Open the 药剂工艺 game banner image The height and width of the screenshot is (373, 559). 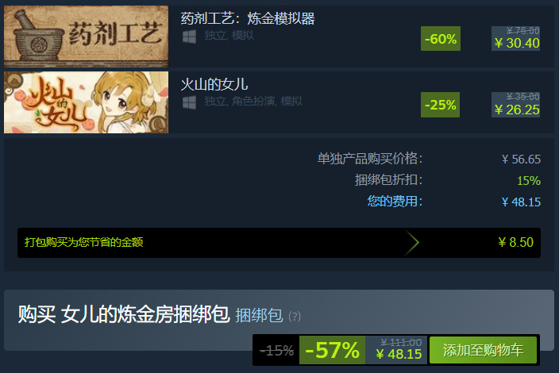86,37
